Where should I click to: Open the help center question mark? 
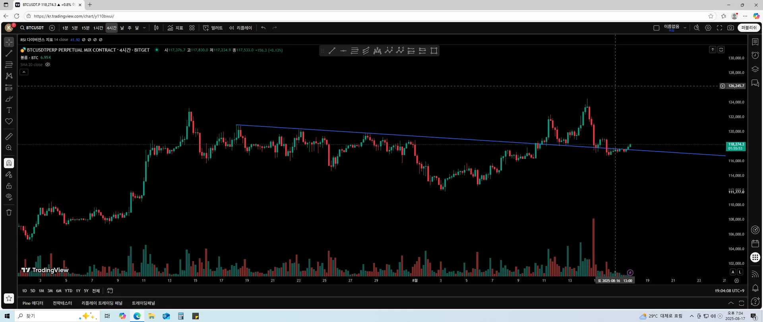tap(755, 302)
